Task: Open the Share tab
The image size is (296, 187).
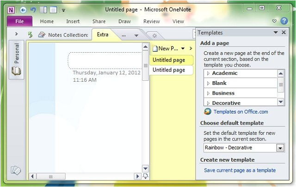Action: click(x=99, y=21)
